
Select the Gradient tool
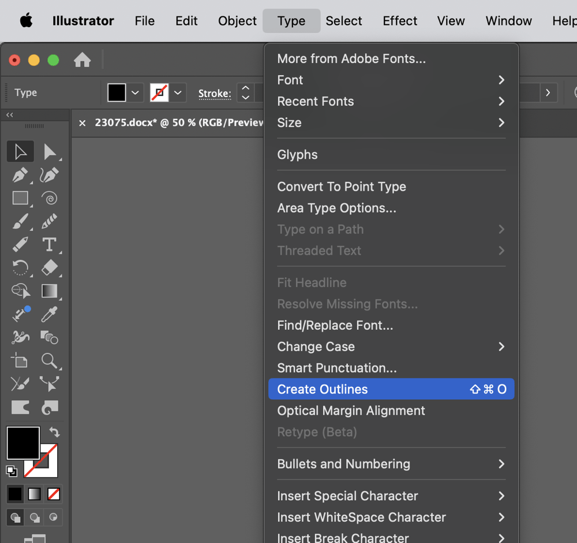[x=49, y=291]
